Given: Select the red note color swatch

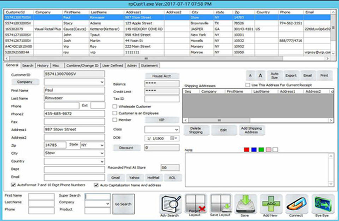Looking at the screenshot, I should 246,150.
